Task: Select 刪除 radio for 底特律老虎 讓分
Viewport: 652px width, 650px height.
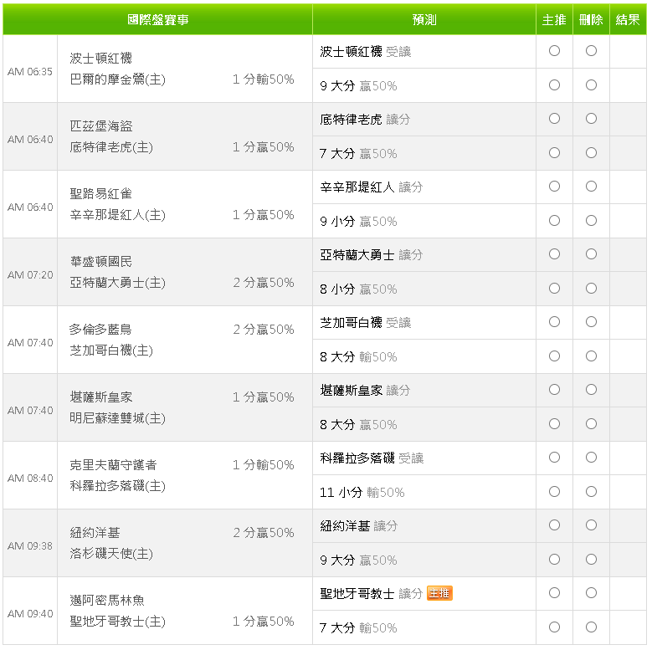Action: pos(591,119)
